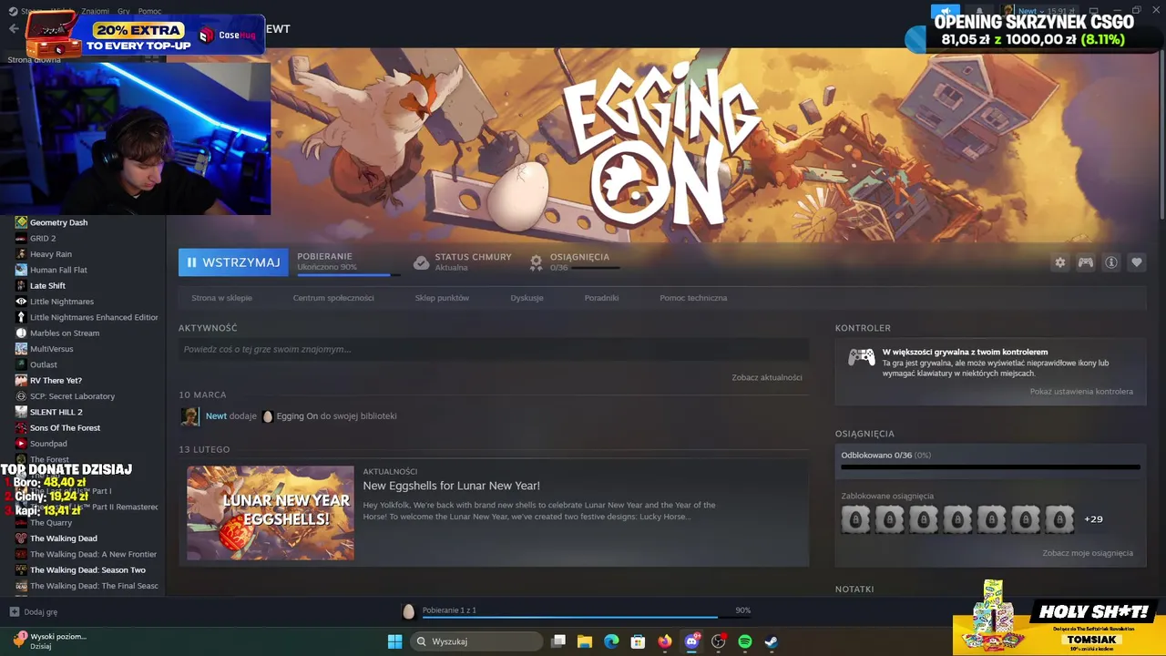Open Sons Of The Forest
This screenshot has height=656, width=1166.
click(65, 428)
